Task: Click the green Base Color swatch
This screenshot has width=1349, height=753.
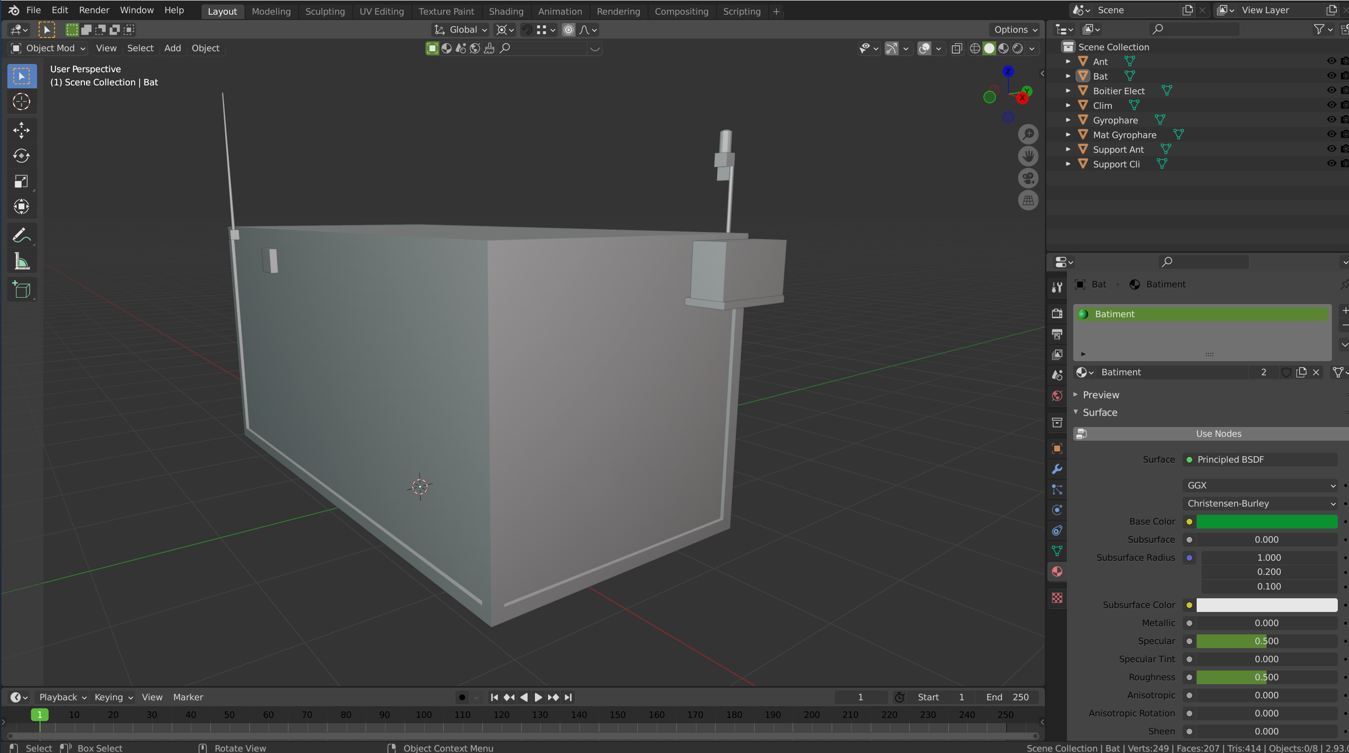Action: 1266,522
